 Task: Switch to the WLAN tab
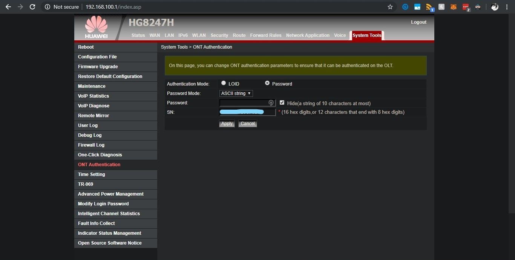(199, 35)
